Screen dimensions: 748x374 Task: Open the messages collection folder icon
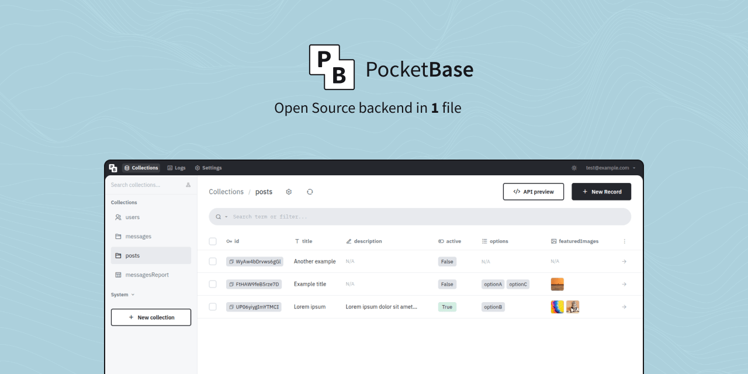point(119,236)
